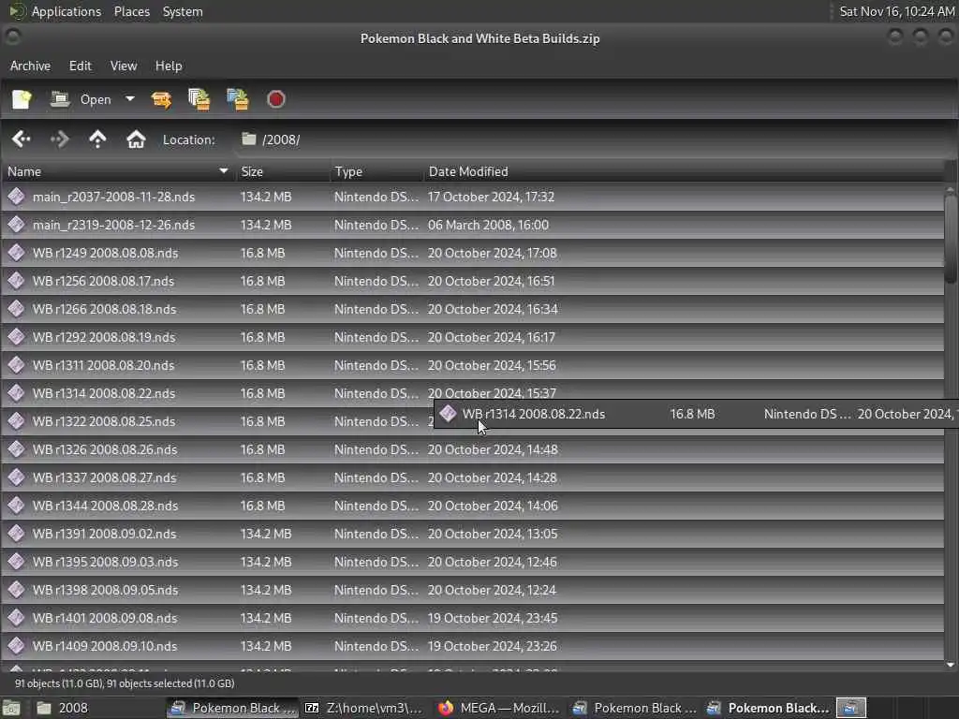Select WB r1398 2008.09.05.nds file
This screenshot has width=959, height=719.
tap(472, 591)
